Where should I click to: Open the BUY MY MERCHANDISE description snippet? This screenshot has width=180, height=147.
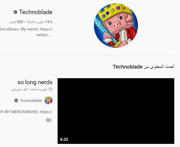[x=26, y=112]
